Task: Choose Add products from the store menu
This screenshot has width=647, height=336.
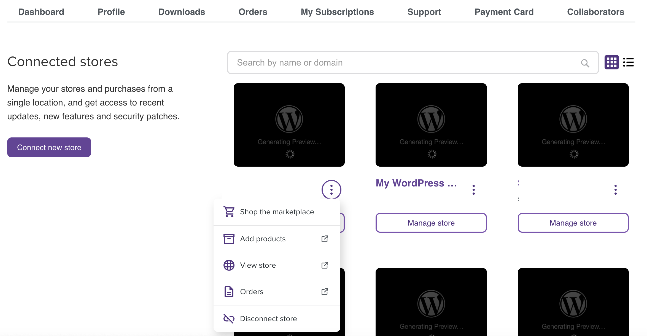Action: click(x=263, y=239)
